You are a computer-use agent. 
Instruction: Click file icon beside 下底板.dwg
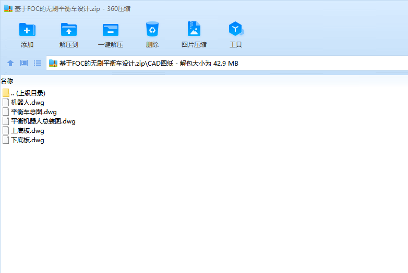6,140
